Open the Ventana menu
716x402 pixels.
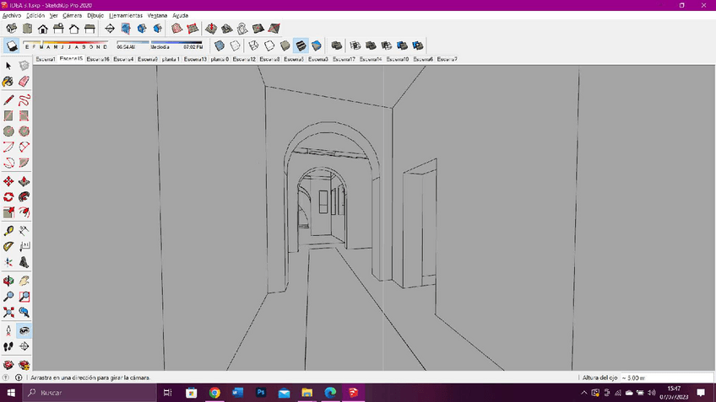click(157, 15)
